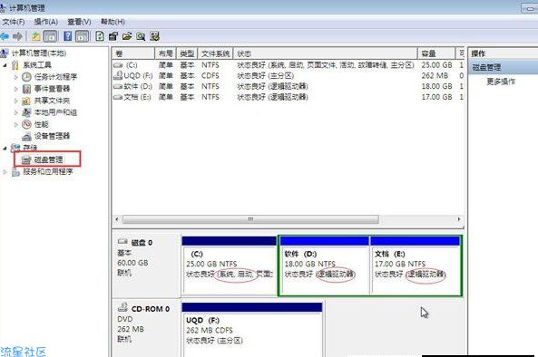Select 磁盘管理 in the tree
Viewport: 538px width, 357px height.
coord(48,159)
